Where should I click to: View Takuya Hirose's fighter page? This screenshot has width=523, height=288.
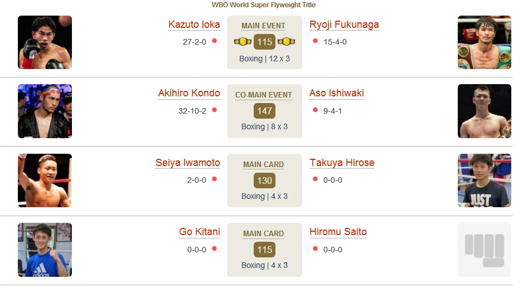point(342,163)
